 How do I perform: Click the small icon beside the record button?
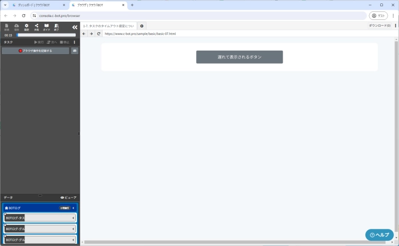pyautogui.click(x=74, y=51)
